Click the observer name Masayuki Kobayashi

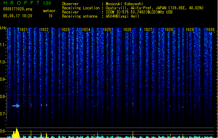(124, 4)
